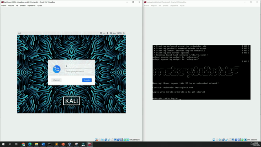
Task: Click mouse integration icon in Kali status bar
Action: pyautogui.click(x=124, y=140)
